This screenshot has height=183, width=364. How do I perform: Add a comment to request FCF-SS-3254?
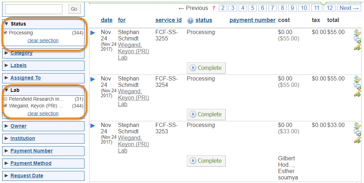pyautogui.click(x=357, y=86)
